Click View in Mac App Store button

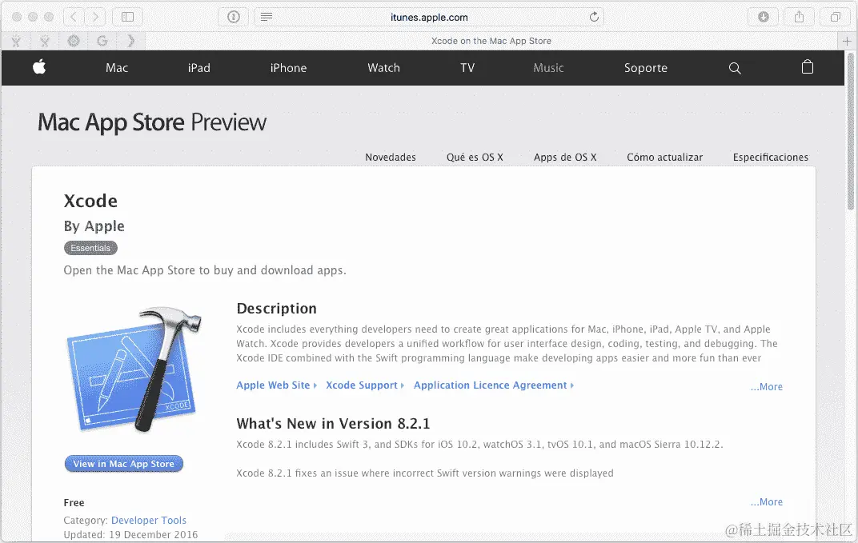click(x=124, y=464)
